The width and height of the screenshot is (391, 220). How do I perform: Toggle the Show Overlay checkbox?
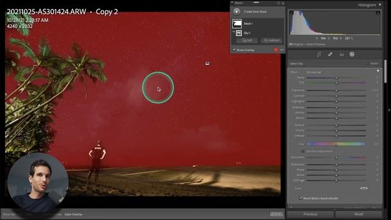[233, 50]
